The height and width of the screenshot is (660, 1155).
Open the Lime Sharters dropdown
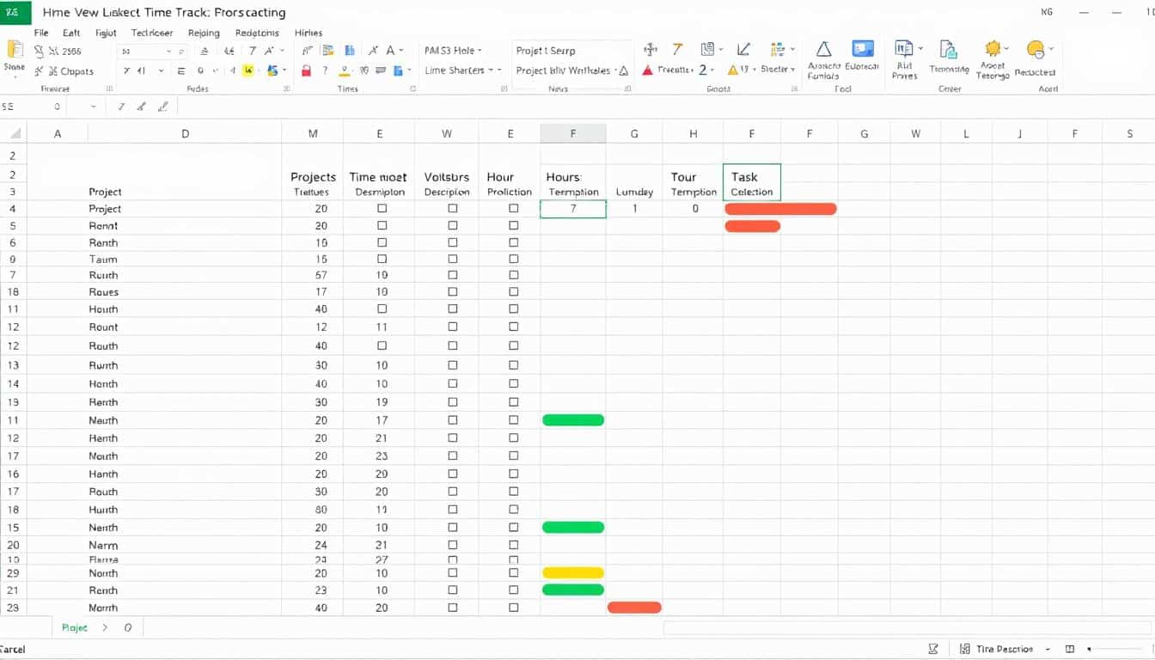tap(463, 70)
